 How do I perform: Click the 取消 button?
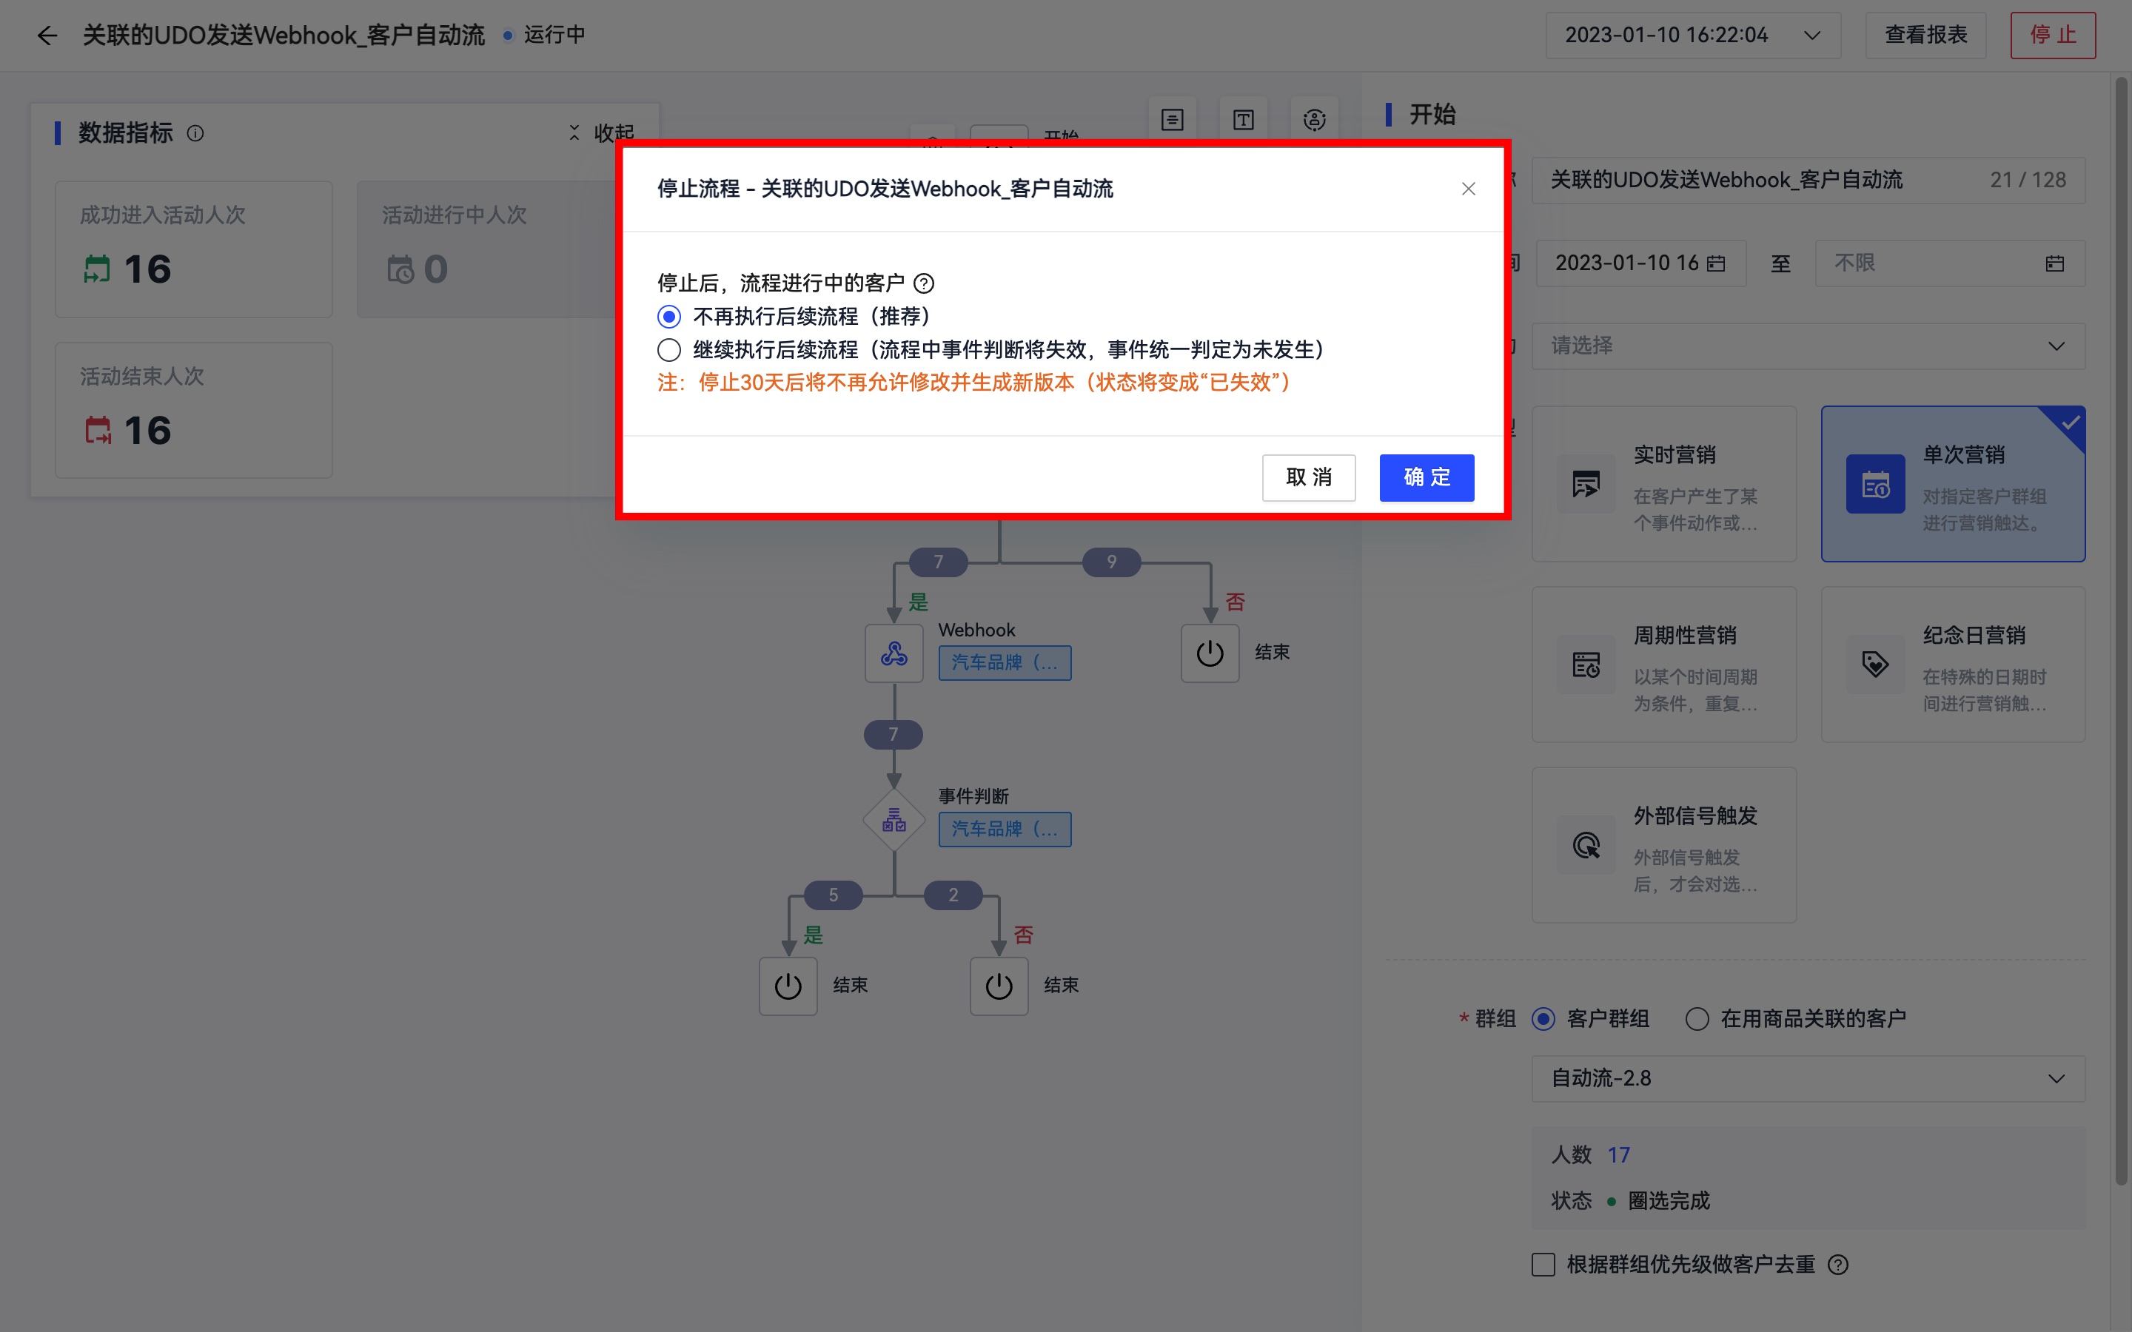tap(1308, 477)
